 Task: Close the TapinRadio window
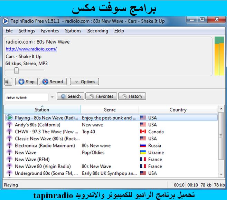[217, 19]
